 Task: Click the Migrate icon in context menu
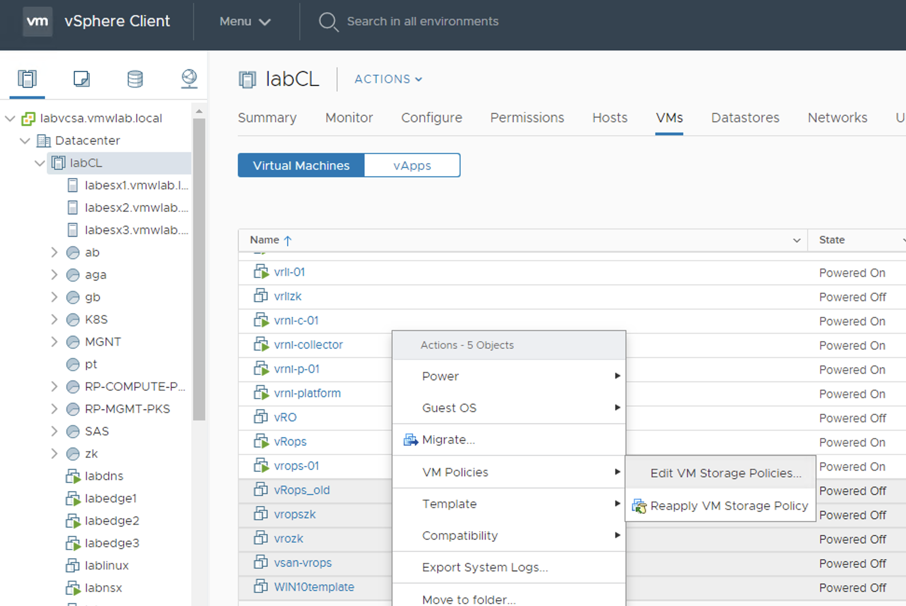coord(411,440)
